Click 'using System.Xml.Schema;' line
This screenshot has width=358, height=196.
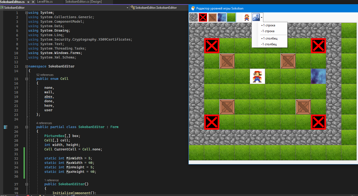(52, 57)
